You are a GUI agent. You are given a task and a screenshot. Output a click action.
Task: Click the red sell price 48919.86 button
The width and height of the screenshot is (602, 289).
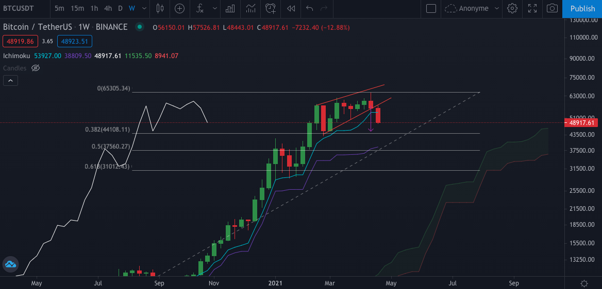[x=20, y=41]
